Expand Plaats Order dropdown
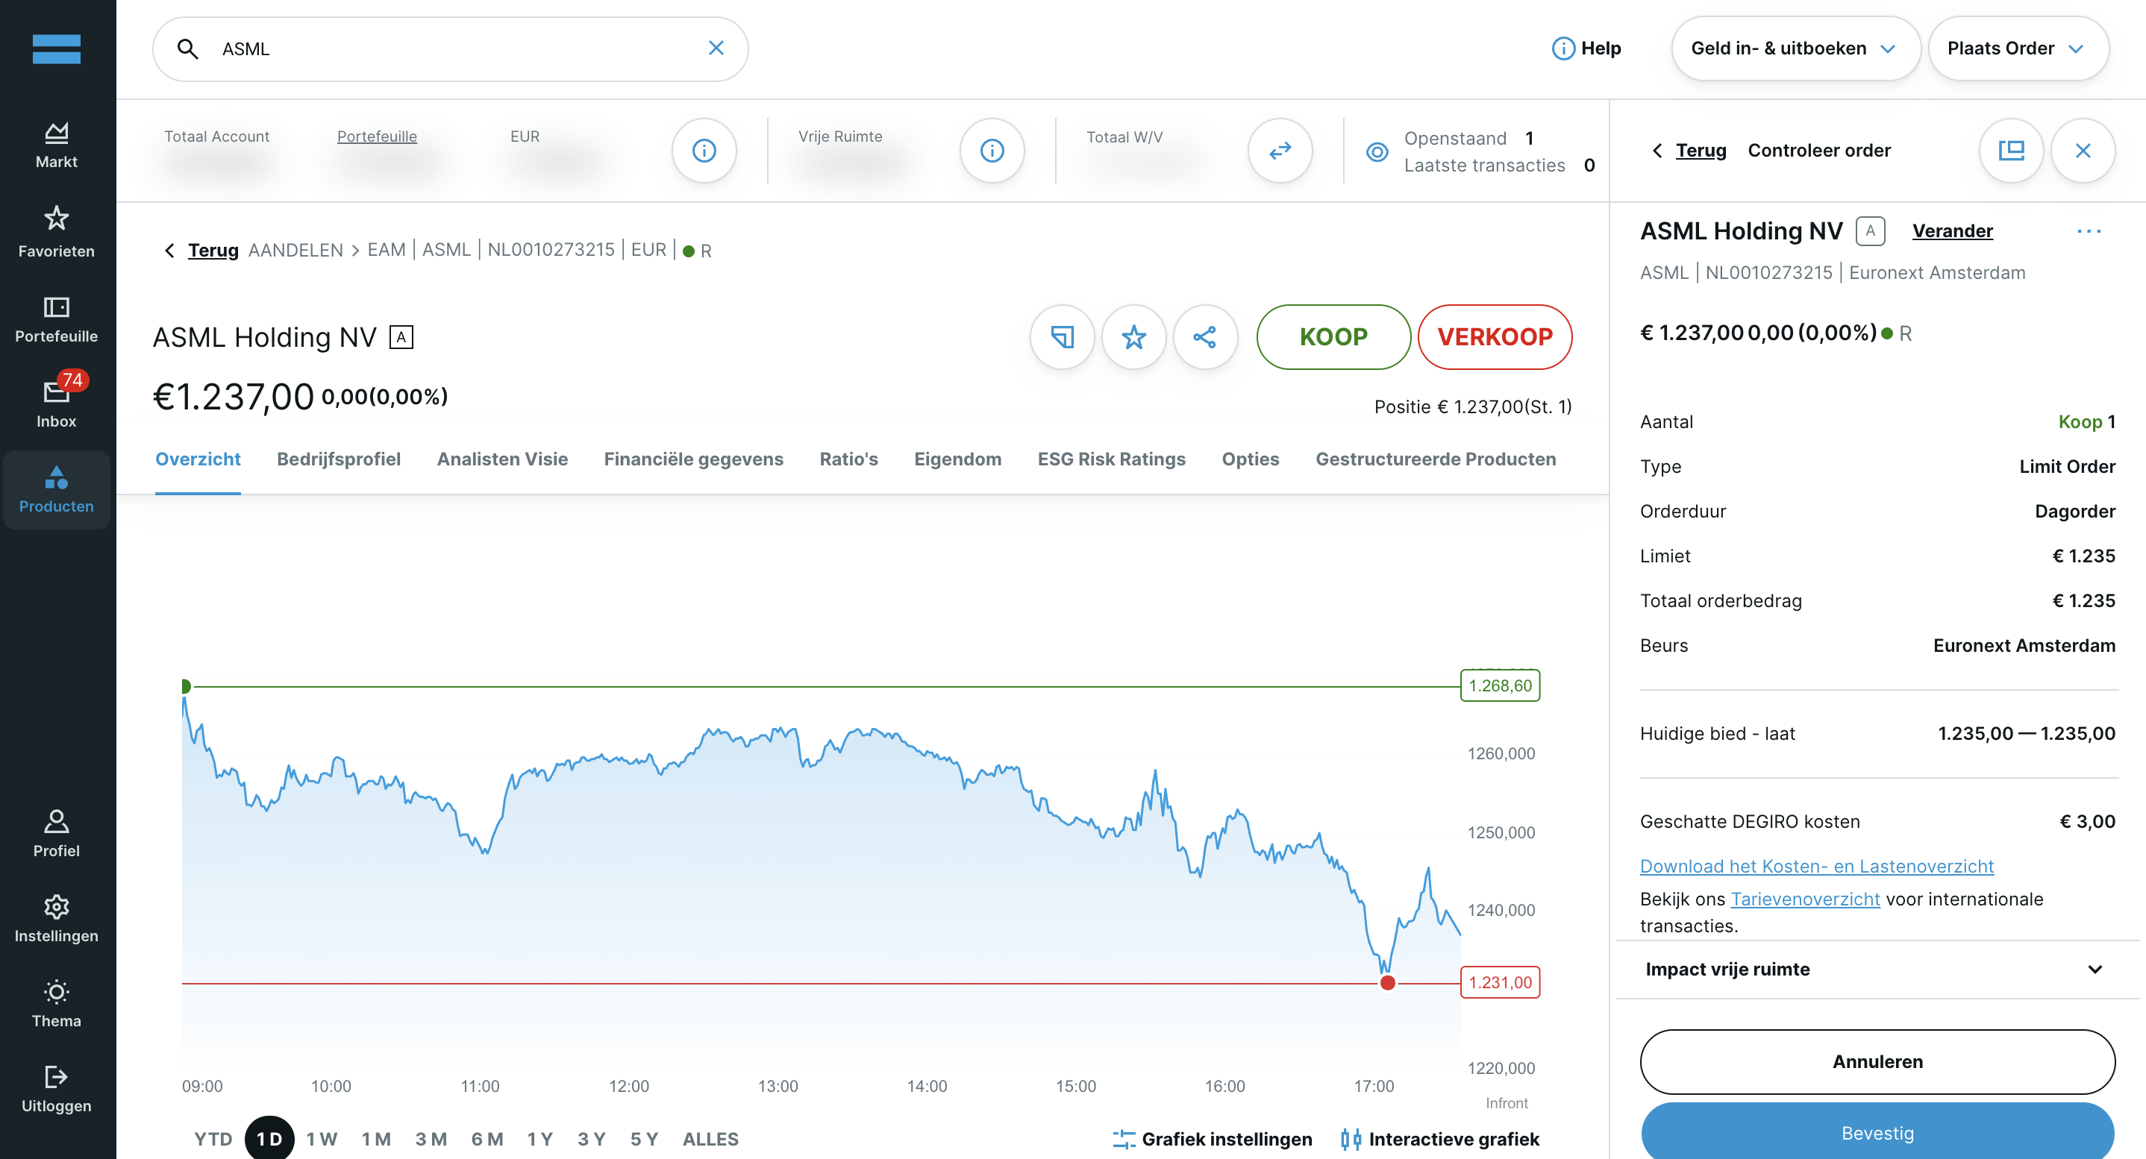 2018,48
